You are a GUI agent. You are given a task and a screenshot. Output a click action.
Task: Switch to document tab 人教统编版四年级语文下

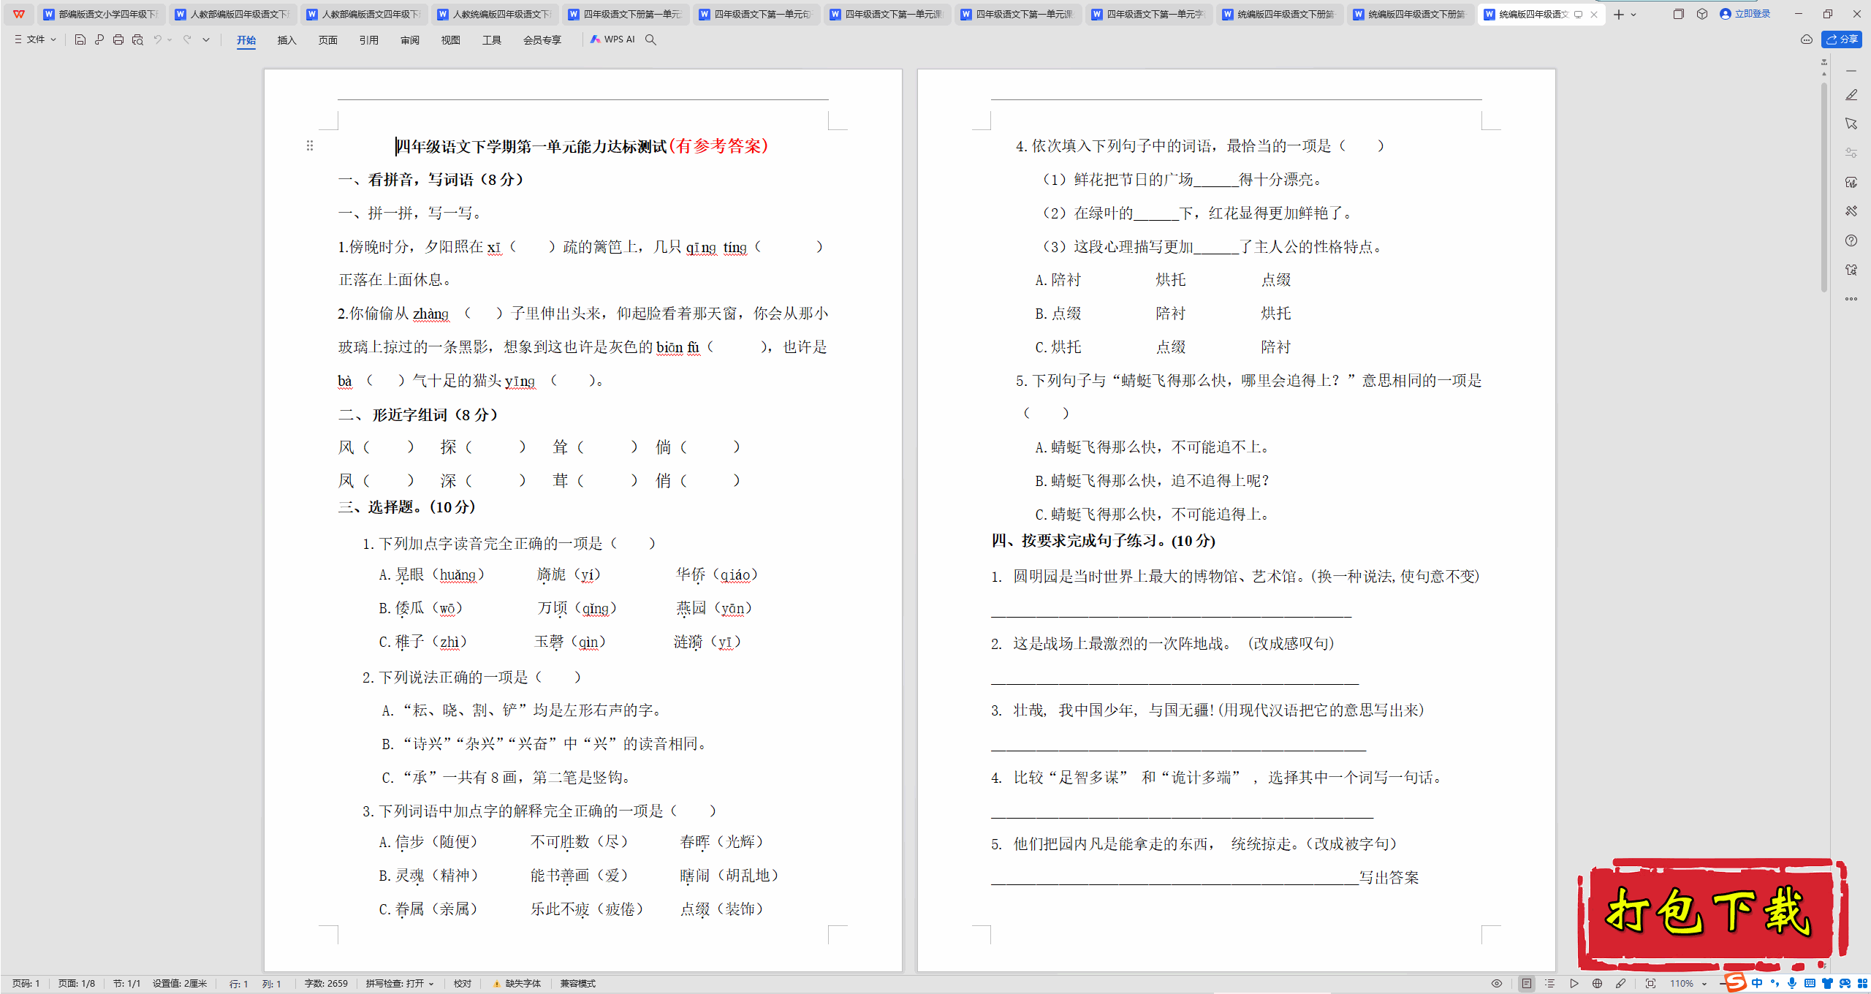(x=496, y=15)
